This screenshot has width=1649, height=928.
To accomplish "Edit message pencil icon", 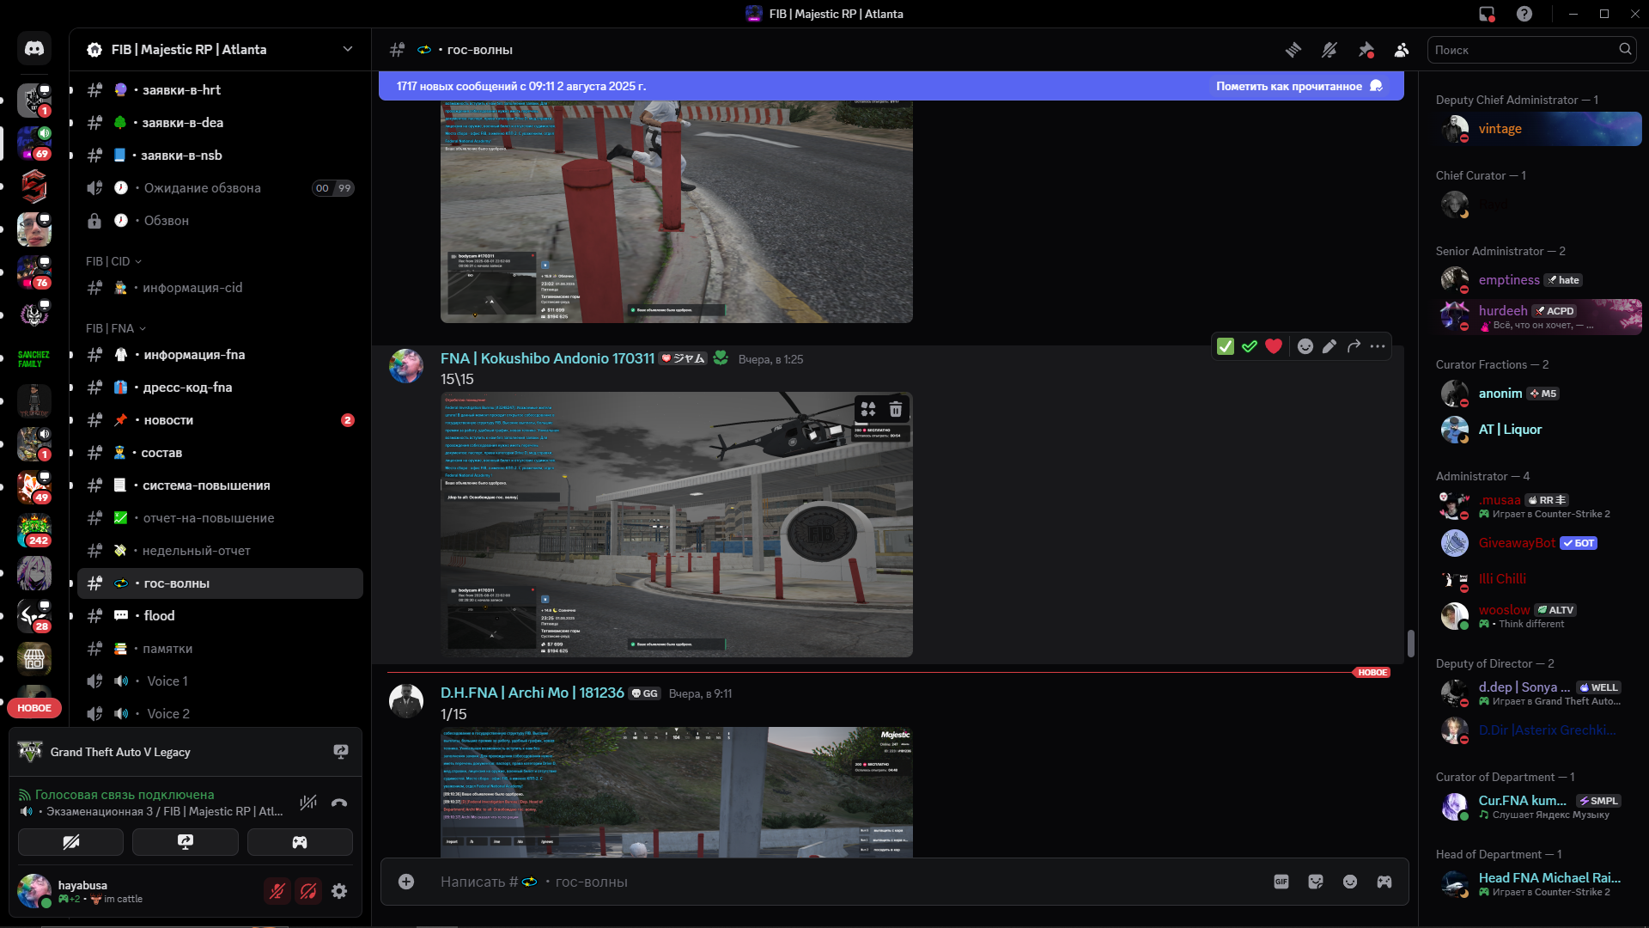I will 1330,346.
